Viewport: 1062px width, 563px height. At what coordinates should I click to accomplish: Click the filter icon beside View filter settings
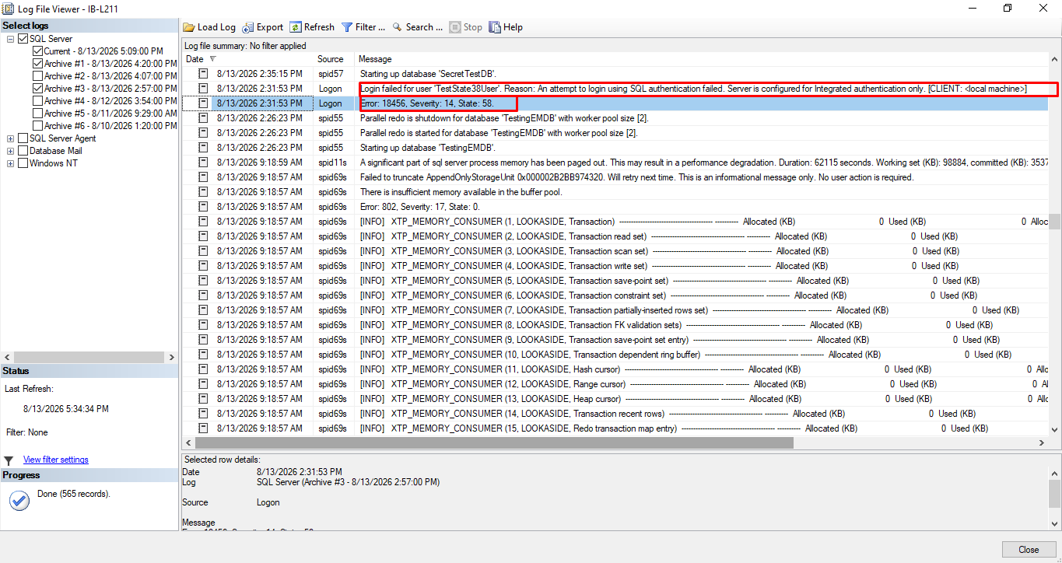[9, 460]
